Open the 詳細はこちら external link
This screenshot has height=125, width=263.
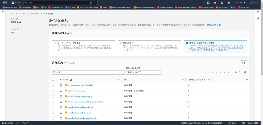point(214,25)
